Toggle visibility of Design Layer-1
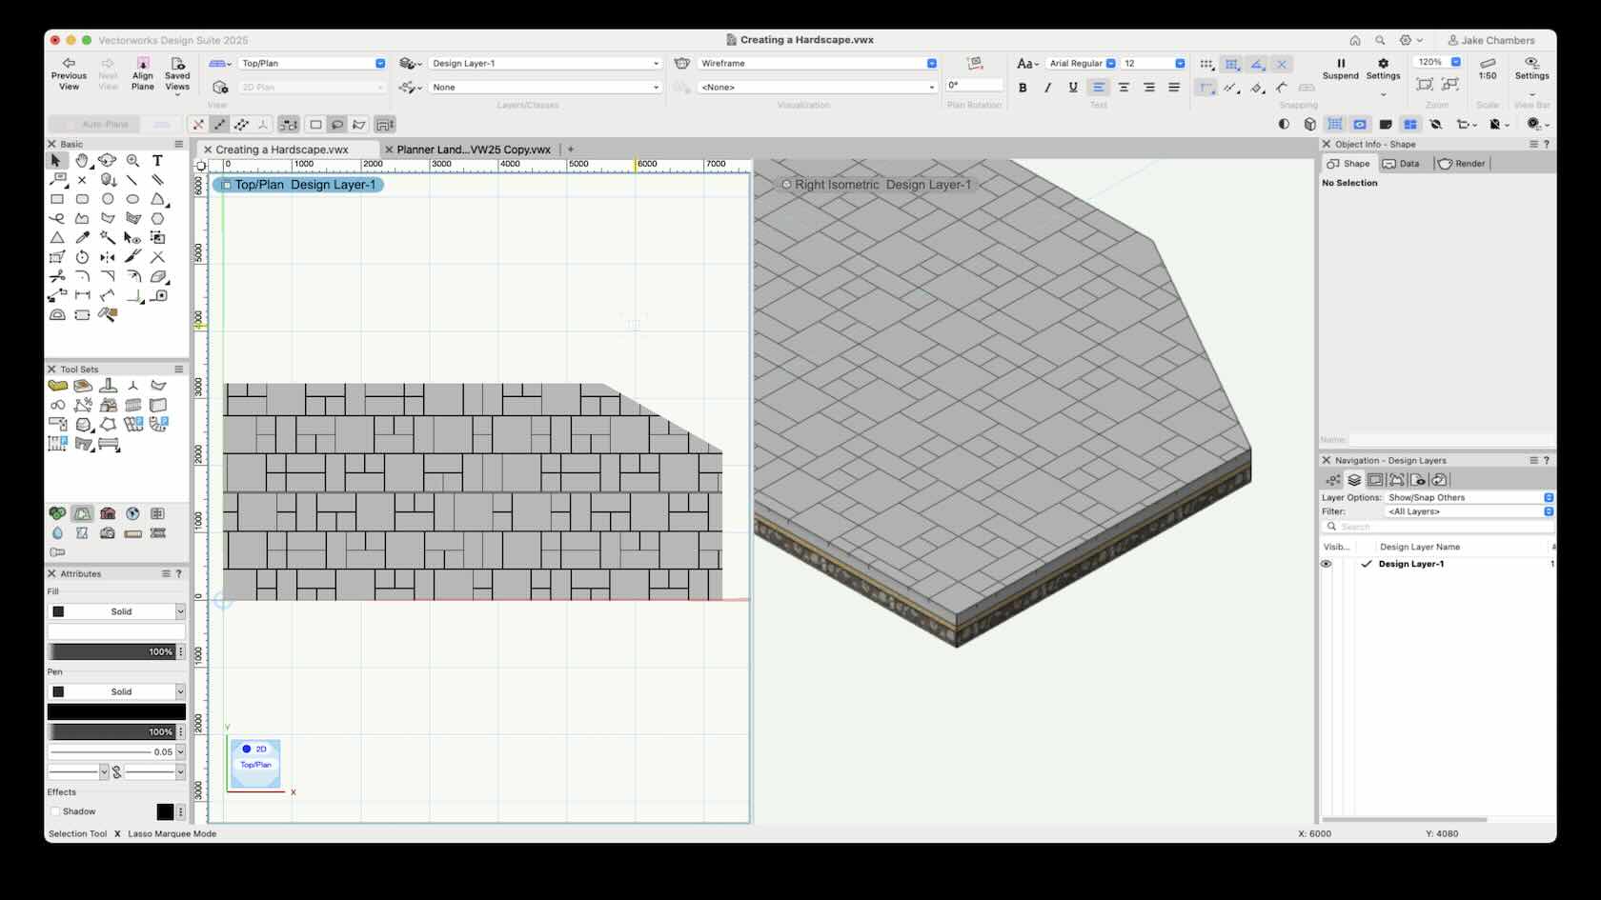This screenshot has width=1601, height=900. click(1326, 564)
